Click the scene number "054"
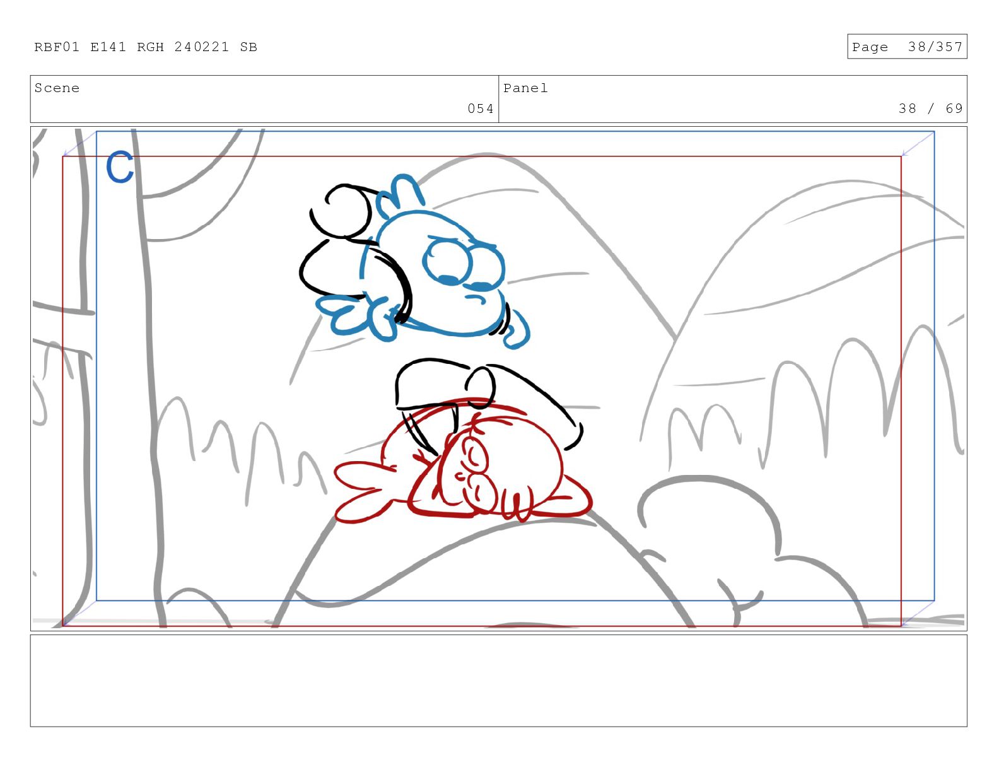 coord(480,108)
